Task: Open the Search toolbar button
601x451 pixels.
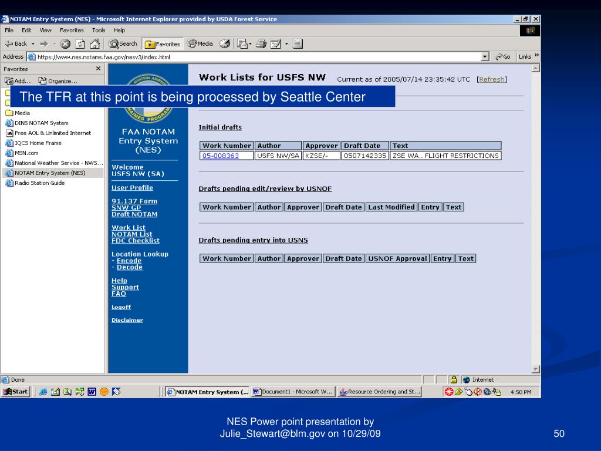Action: click(x=123, y=43)
